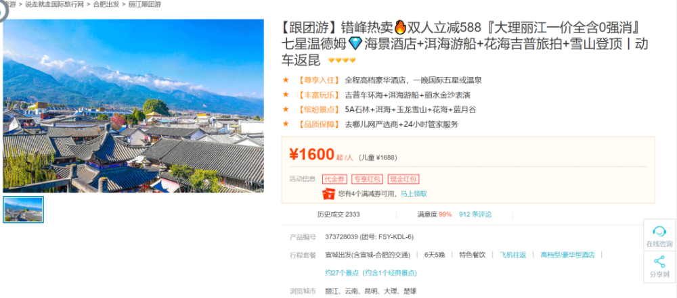
Task: Click the gold hearts rating icons
Action: tap(341, 60)
